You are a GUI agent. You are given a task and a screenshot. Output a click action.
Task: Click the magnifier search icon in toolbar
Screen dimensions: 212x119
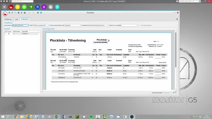tap(22, 13)
